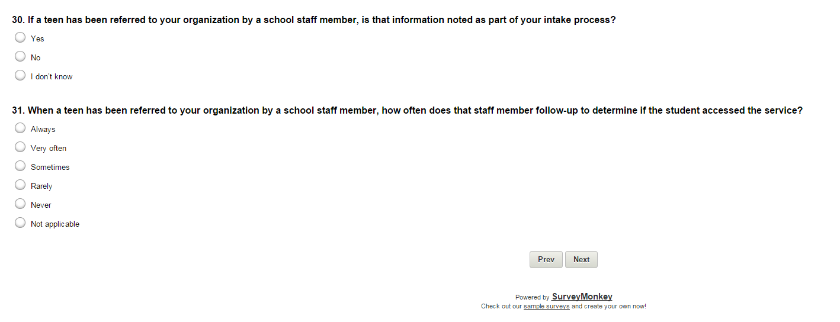This screenshot has height=322, width=840.
Task: Select the Rarely radio button
Action: tap(20, 185)
